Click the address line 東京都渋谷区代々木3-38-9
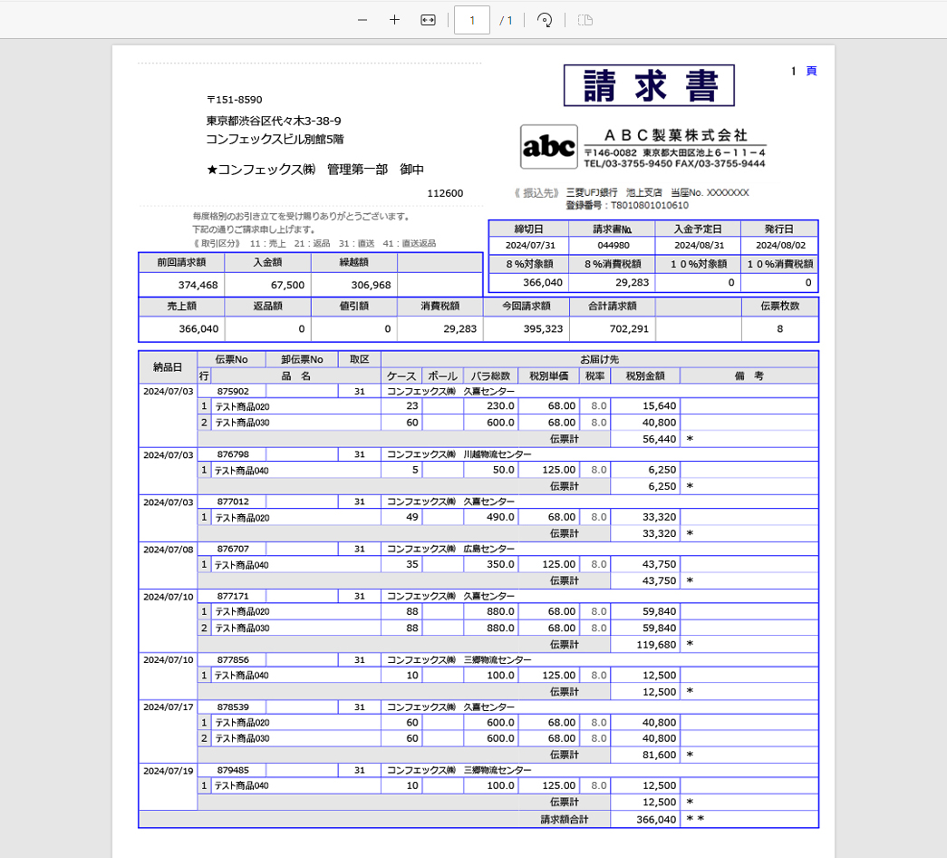Viewport: 947px width, 858px height. coord(274,121)
